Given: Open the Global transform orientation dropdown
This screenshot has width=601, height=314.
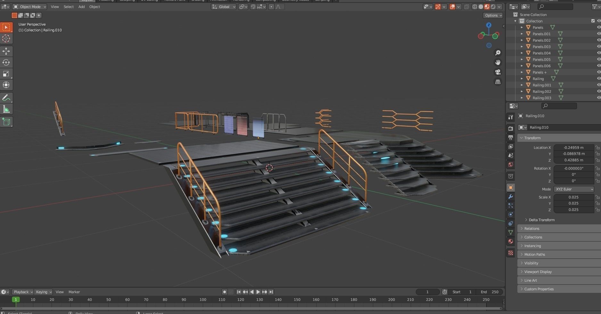Looking at the screenshot, I should coord(224,7).
